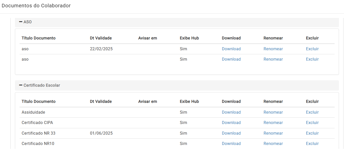Delete the Certificado NR10 document
Screen dimensions: 344x149
[312, 144]
